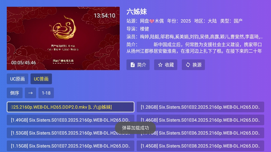Play episode S01E03 1.49GB file
This screenshot has width=271, height=152.
[71, 120]
